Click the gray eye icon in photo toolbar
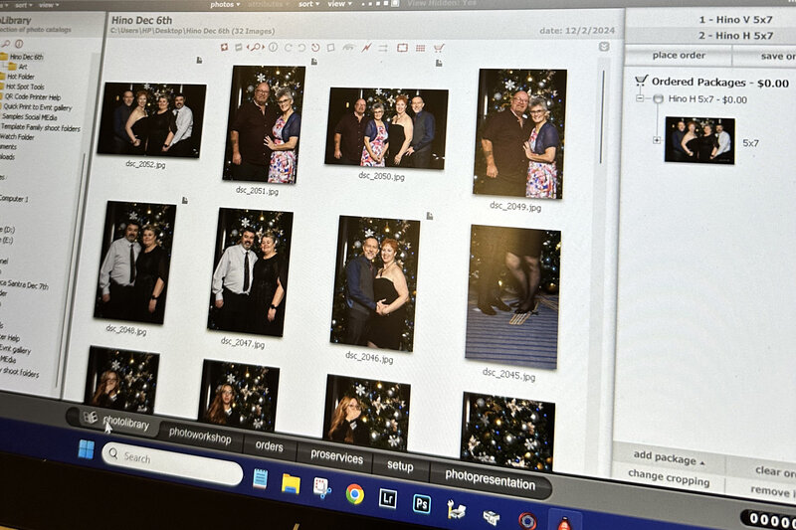The width and height of the screenshot is (796, 530). (348, 47)
